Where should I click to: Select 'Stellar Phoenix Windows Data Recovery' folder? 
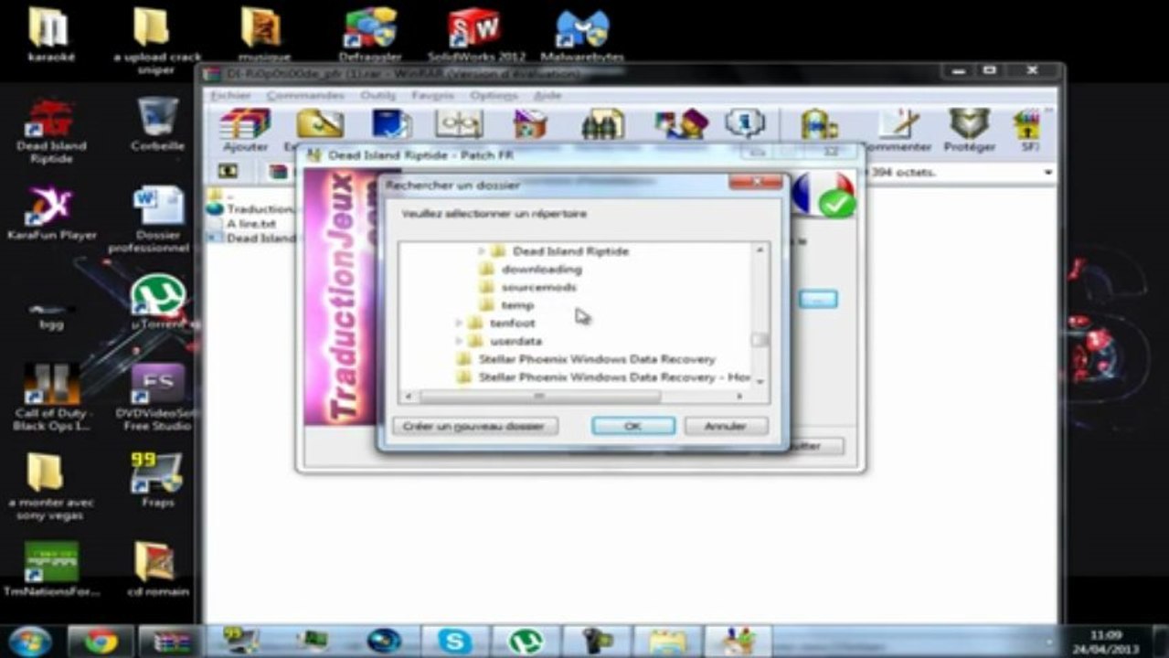click(x=597, y=359)
